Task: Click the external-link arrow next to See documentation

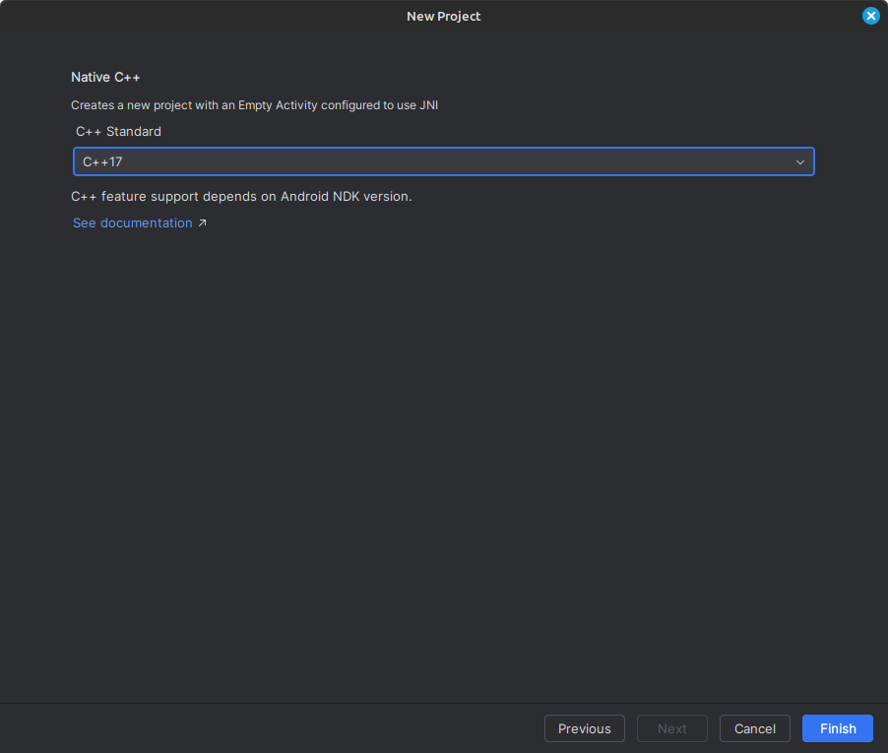Action: tap(203, 222)
